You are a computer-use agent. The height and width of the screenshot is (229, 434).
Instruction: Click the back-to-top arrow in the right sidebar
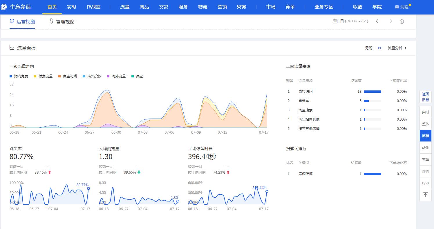click(425, 195)
